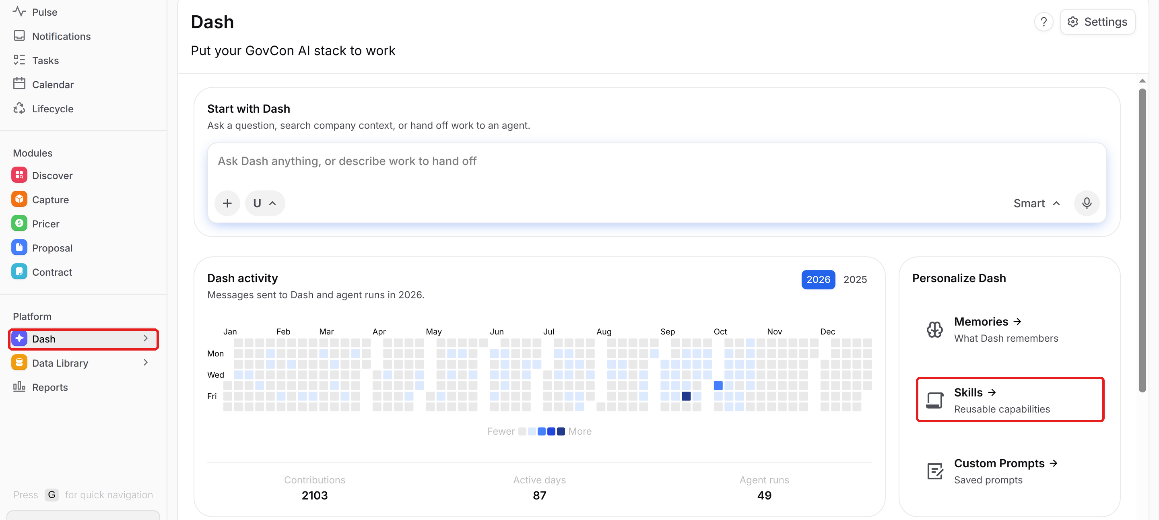Click the Custom Prompts edit icon
This screenshot has width=1159, height=520.
[x=934, y=471]
